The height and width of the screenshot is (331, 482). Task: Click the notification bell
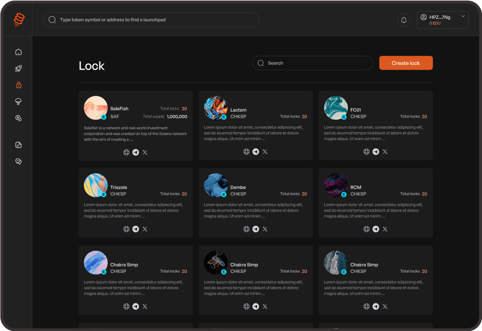(x=404, y=20)
